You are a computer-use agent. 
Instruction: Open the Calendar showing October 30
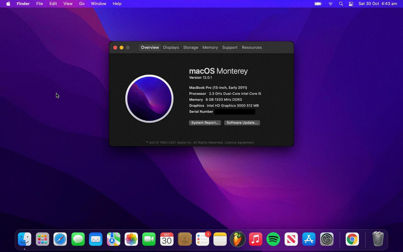167,239
